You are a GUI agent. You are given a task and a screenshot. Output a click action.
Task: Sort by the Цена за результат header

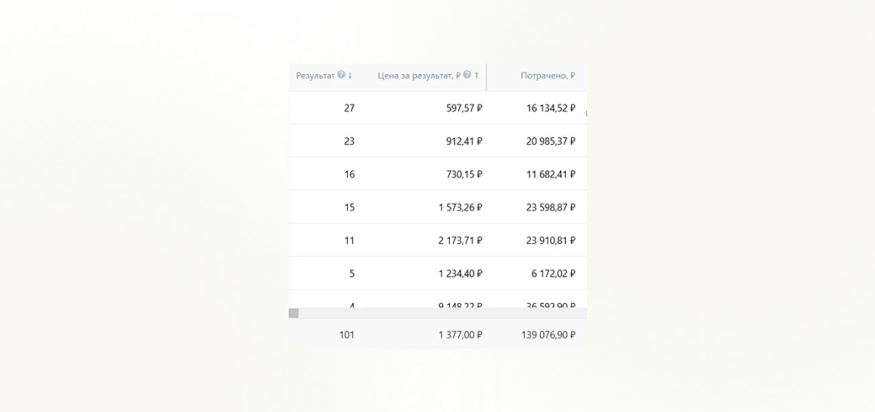pos(415,75)
